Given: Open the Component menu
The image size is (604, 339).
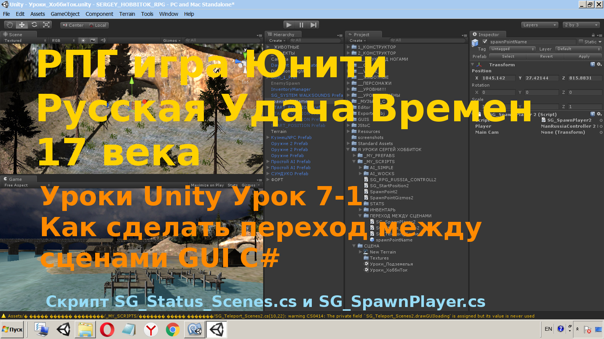Looking at the screenshot, I should pyautogui.click(x=99, y=14).
